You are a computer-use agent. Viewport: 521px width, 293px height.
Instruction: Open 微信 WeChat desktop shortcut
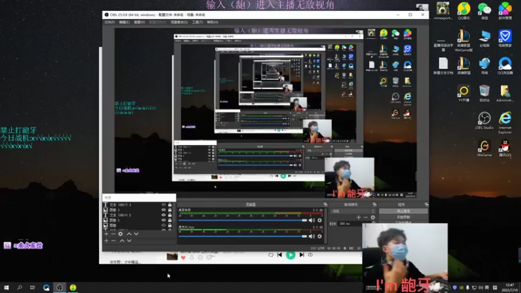coord(484,11)
